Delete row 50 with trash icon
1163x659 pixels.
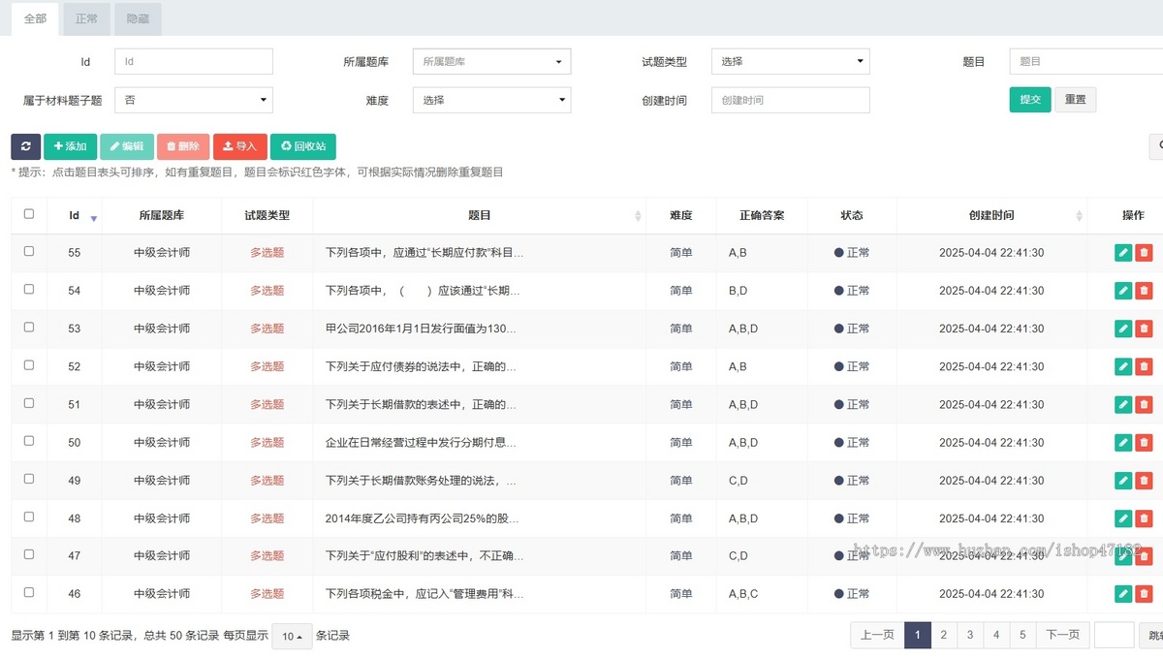[x=1144, y=443]
